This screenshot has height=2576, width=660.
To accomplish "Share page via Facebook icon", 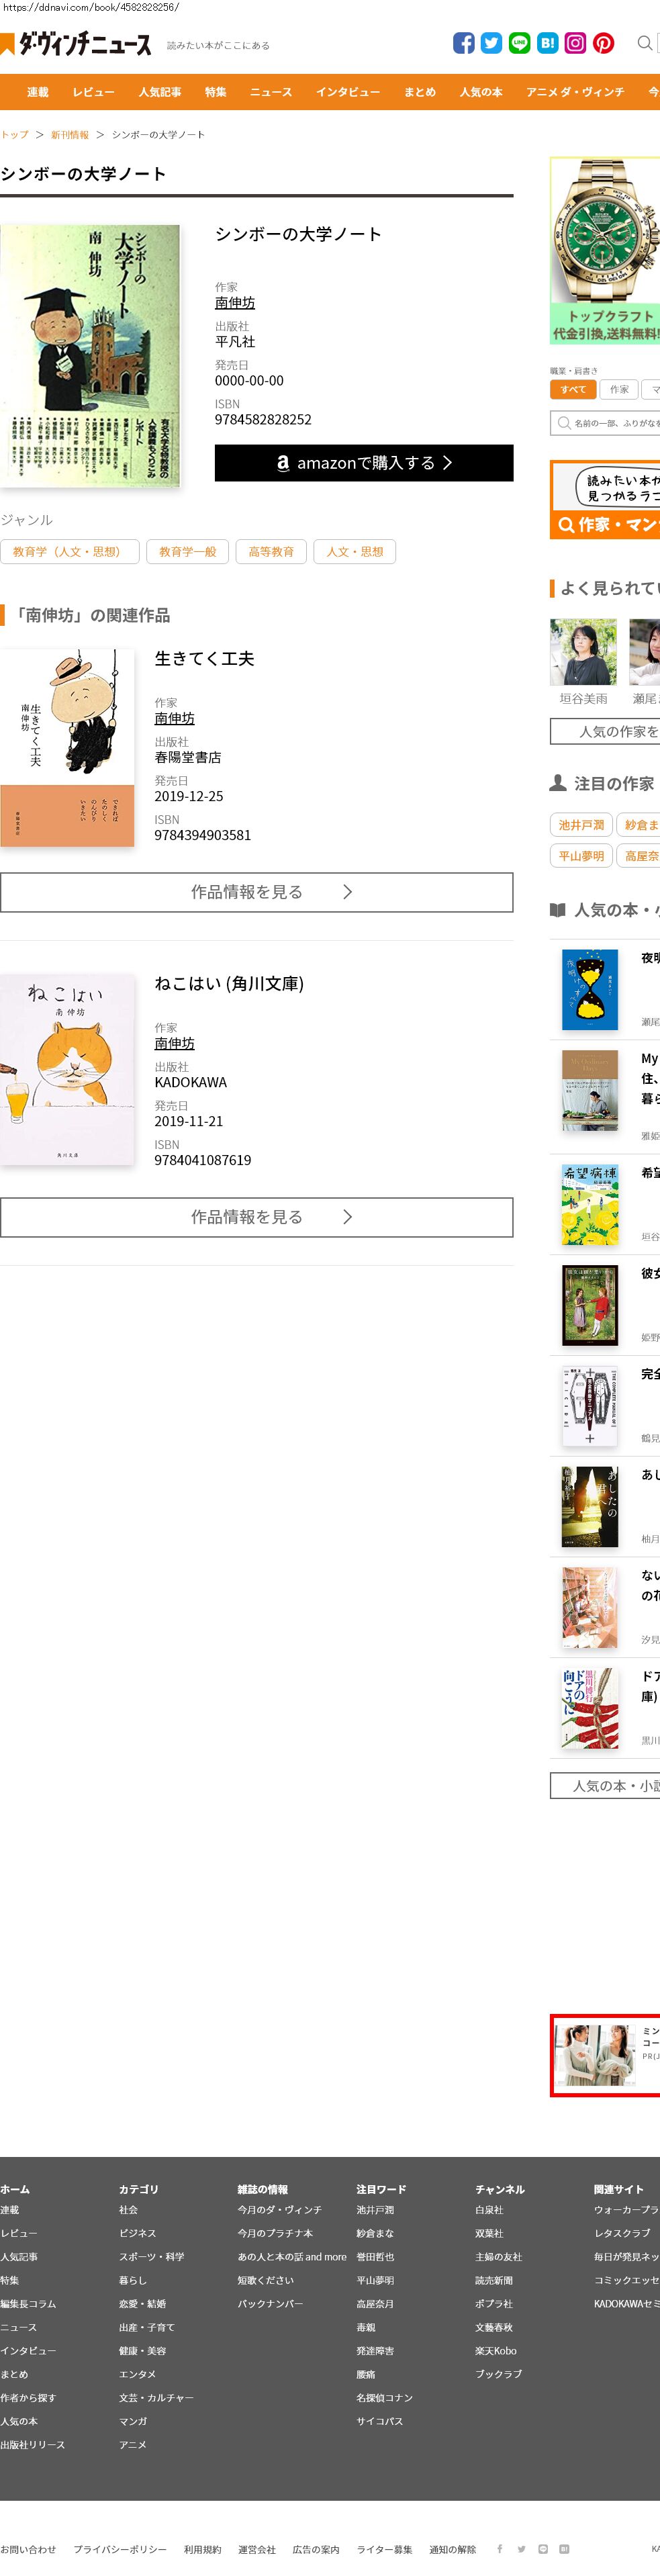I will 464,43.
